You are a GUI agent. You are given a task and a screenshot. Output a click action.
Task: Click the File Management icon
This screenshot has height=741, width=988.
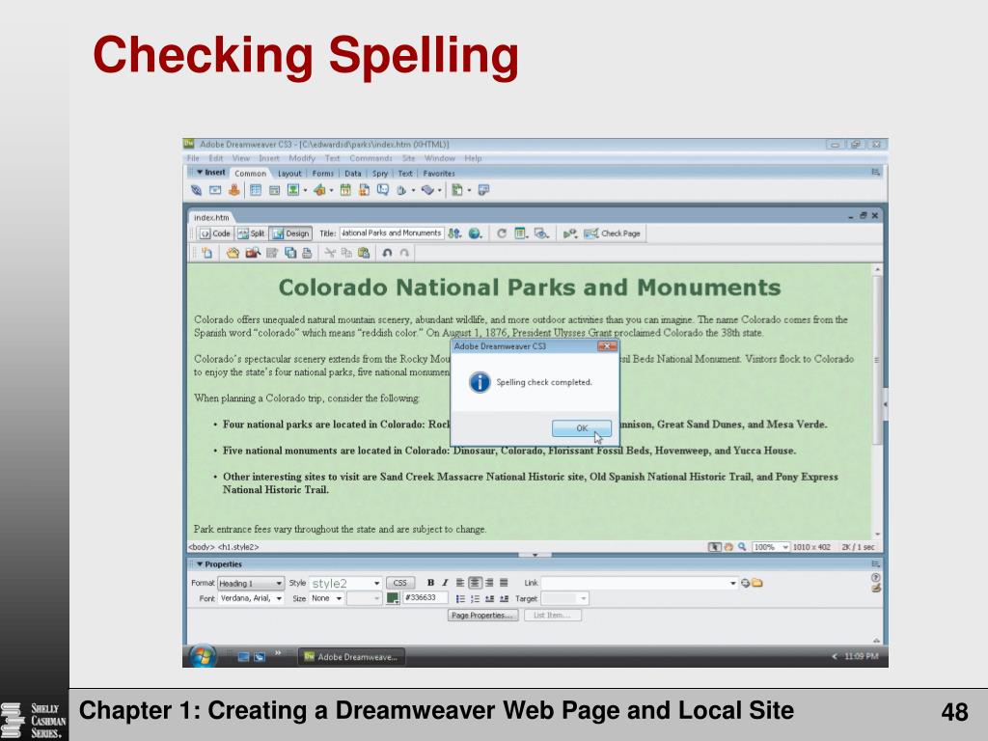pos(455,233)
